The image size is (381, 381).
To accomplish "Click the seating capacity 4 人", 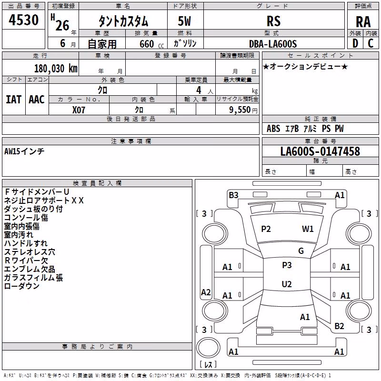I will click(205, 90).
